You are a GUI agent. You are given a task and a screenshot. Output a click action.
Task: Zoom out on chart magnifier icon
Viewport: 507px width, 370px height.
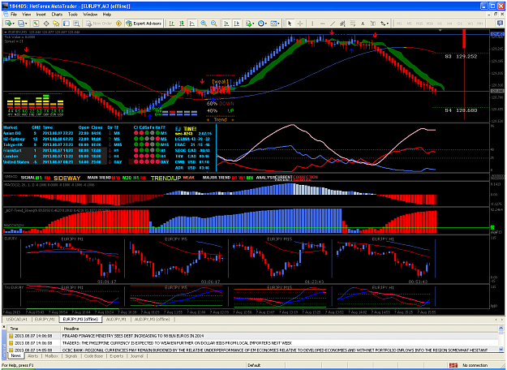pos(213,24)
